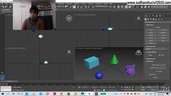Click the purple object color swatch
Viewport: 171px width, 96px height.
tap(168, 49)
